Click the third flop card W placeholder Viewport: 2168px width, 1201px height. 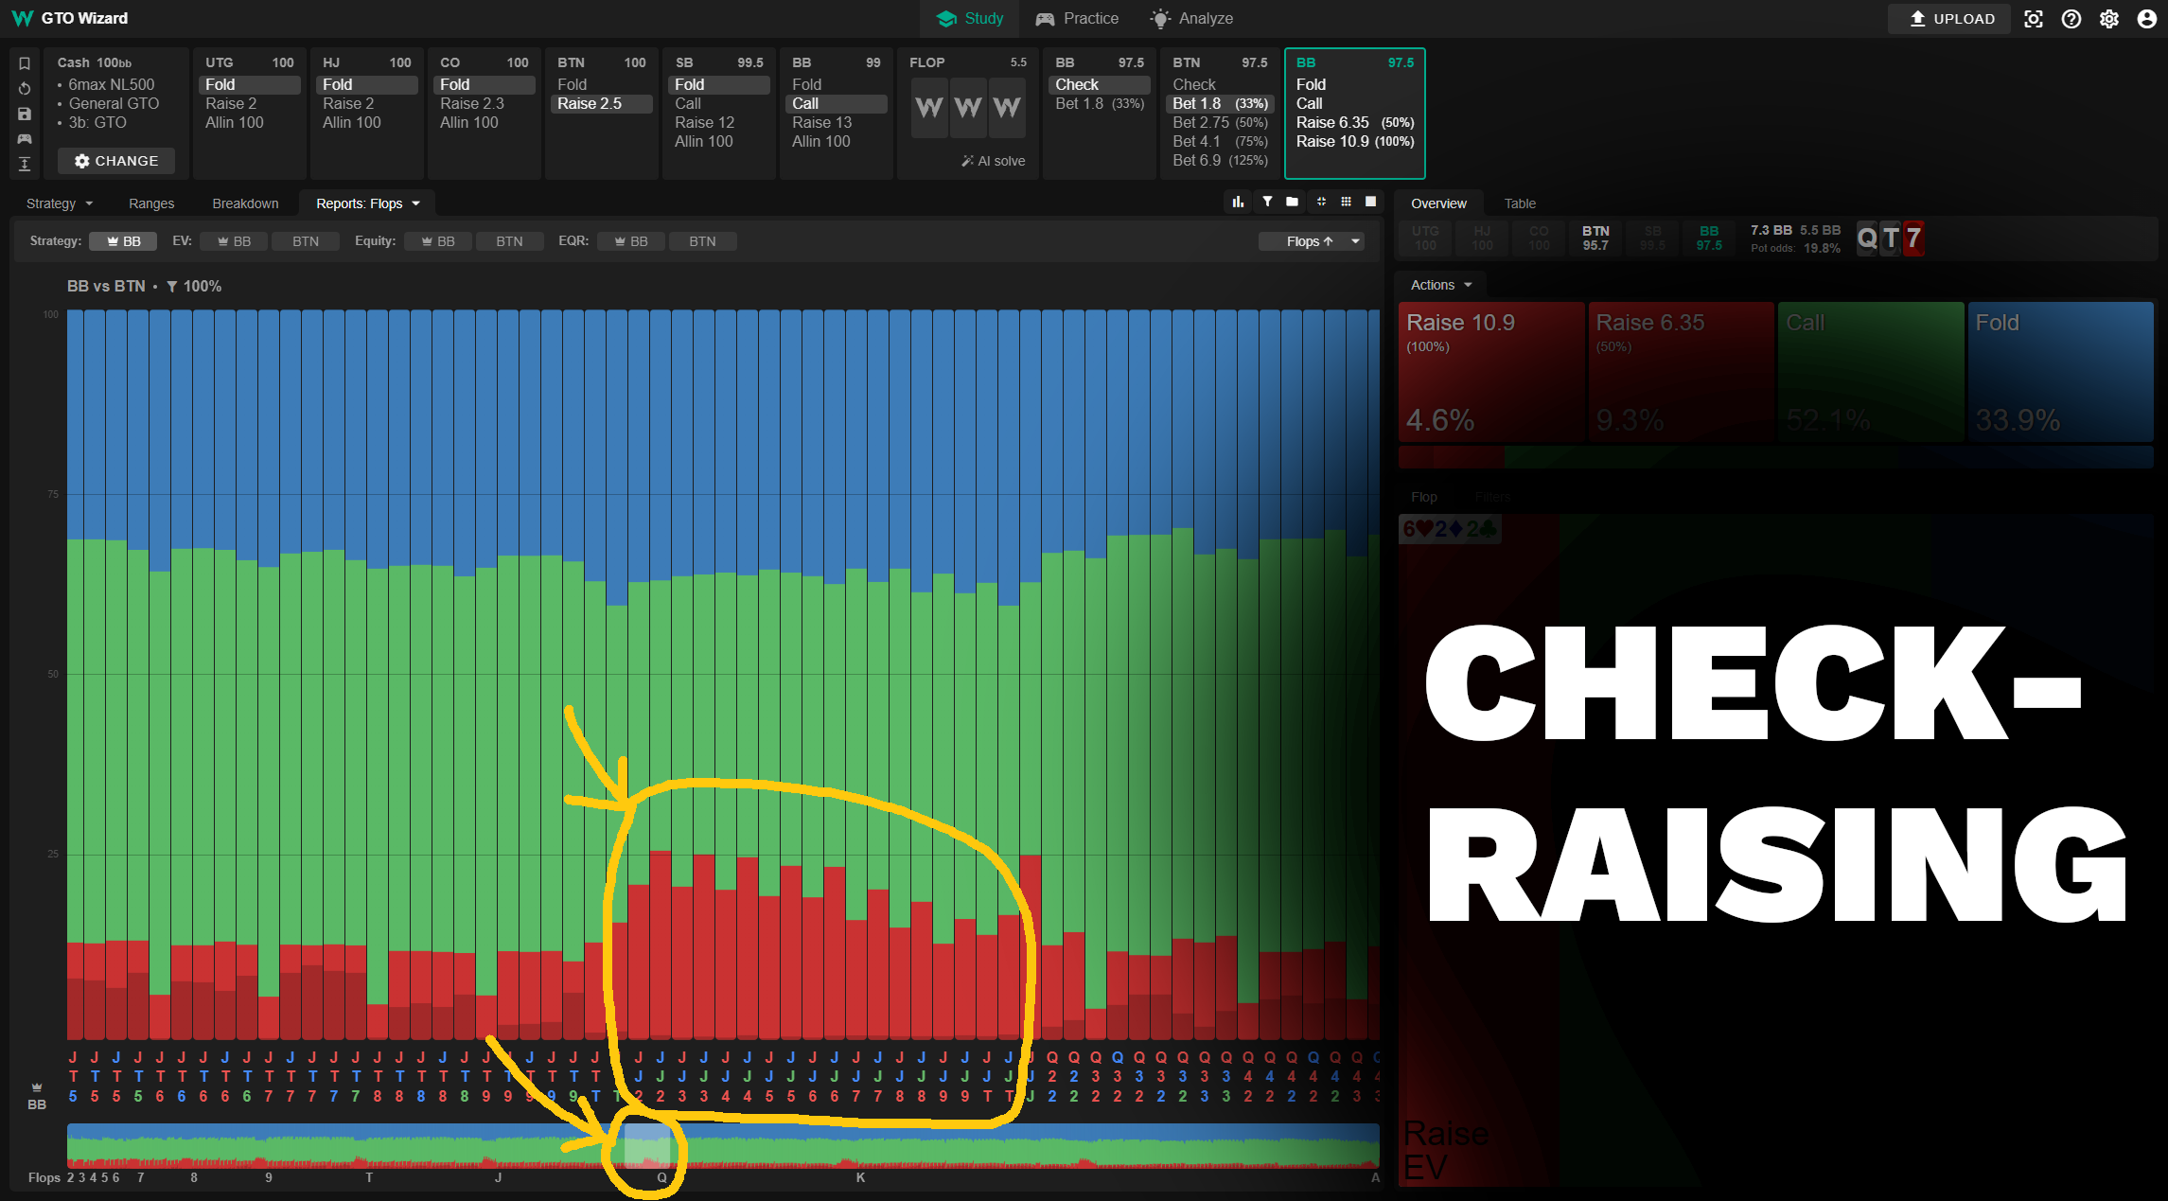[1007, 108]
